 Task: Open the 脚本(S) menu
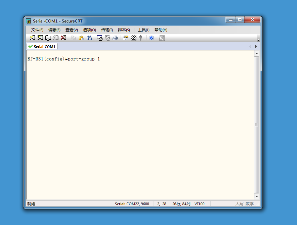(124, 30)
